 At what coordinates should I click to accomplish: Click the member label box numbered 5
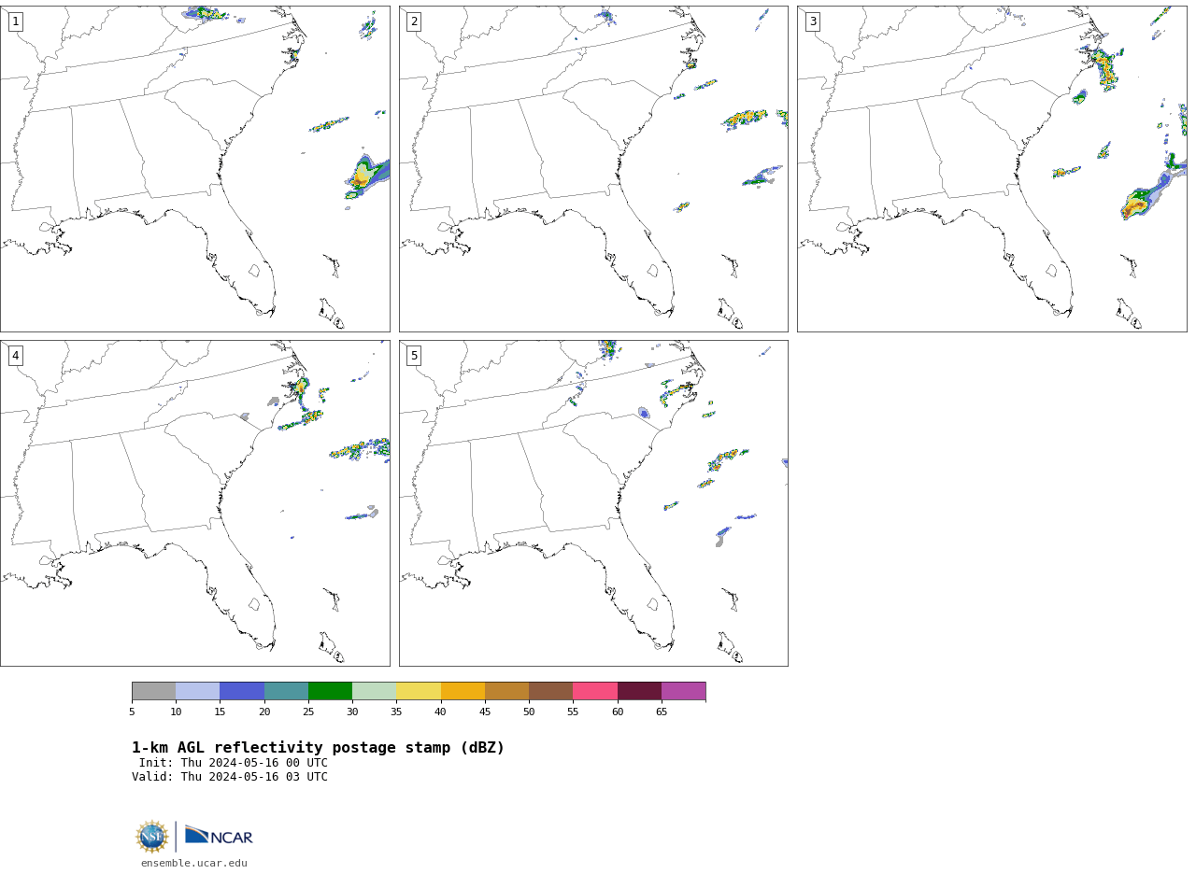414,356
